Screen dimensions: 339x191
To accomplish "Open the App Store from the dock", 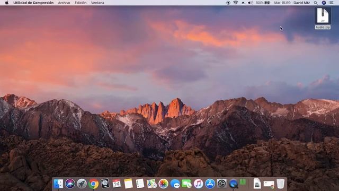I will pyautogui.click(x=210, y=184).
